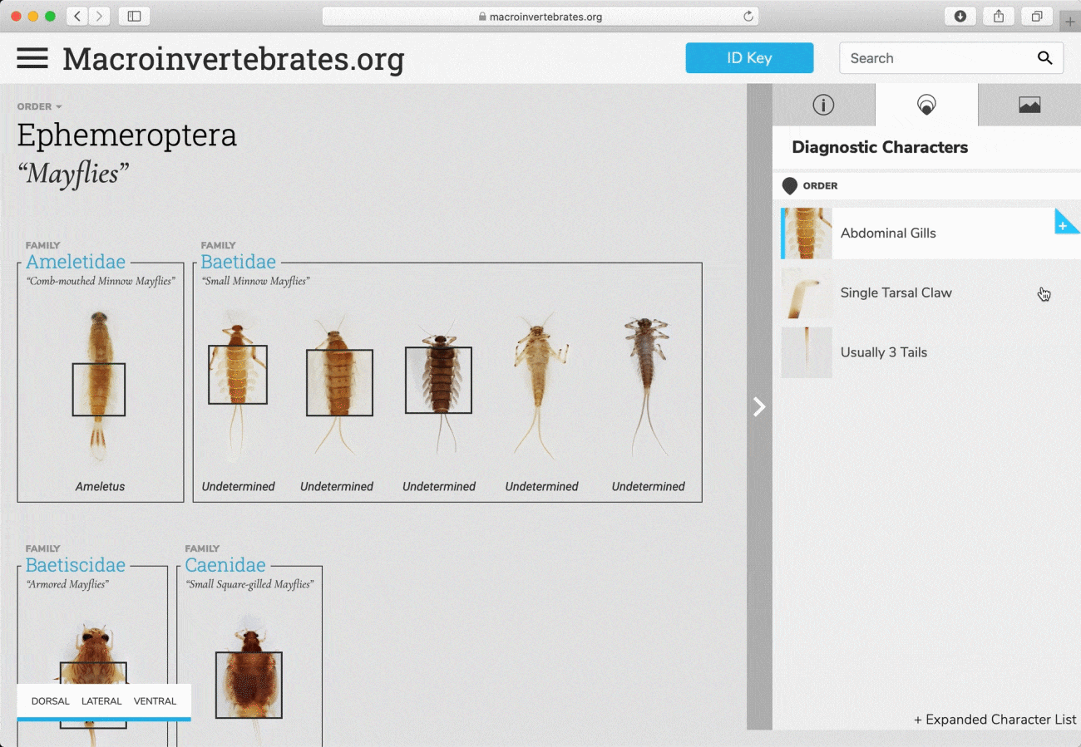Viewport: 1081px width, 747px height.
Task: Click the search magnifier icon
Action: [x=1045, y=58]
